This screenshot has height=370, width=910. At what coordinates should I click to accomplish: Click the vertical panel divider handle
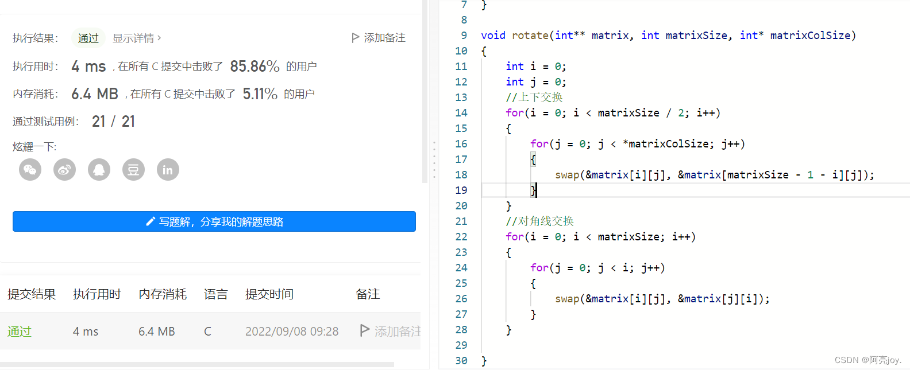click(x=434, y=160)
